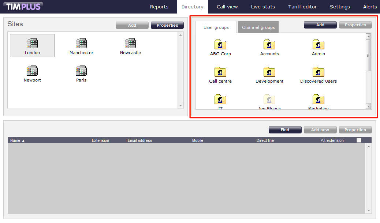The width and height of the screenshot is (380, 223).
Task: Tick the select-all checkbox in table header
Action: [359, 140]
